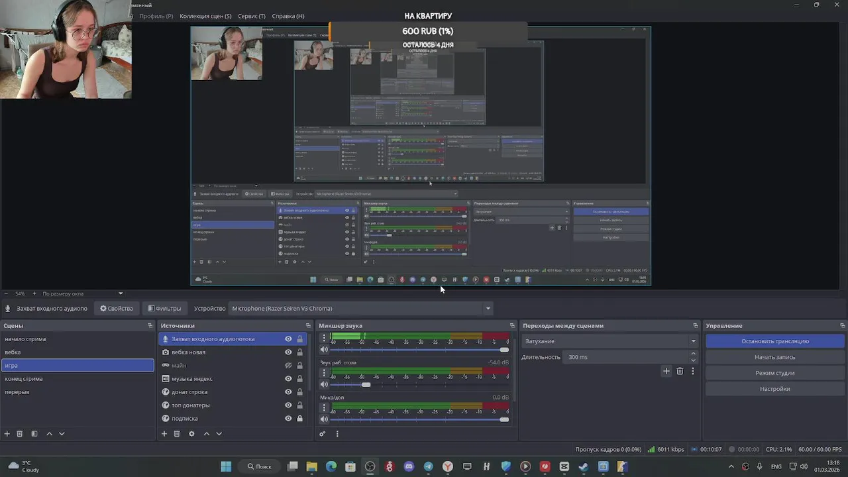Open advanced audio properties gears icon
Screen dimensions: 848x477
[x=323, y=434]
